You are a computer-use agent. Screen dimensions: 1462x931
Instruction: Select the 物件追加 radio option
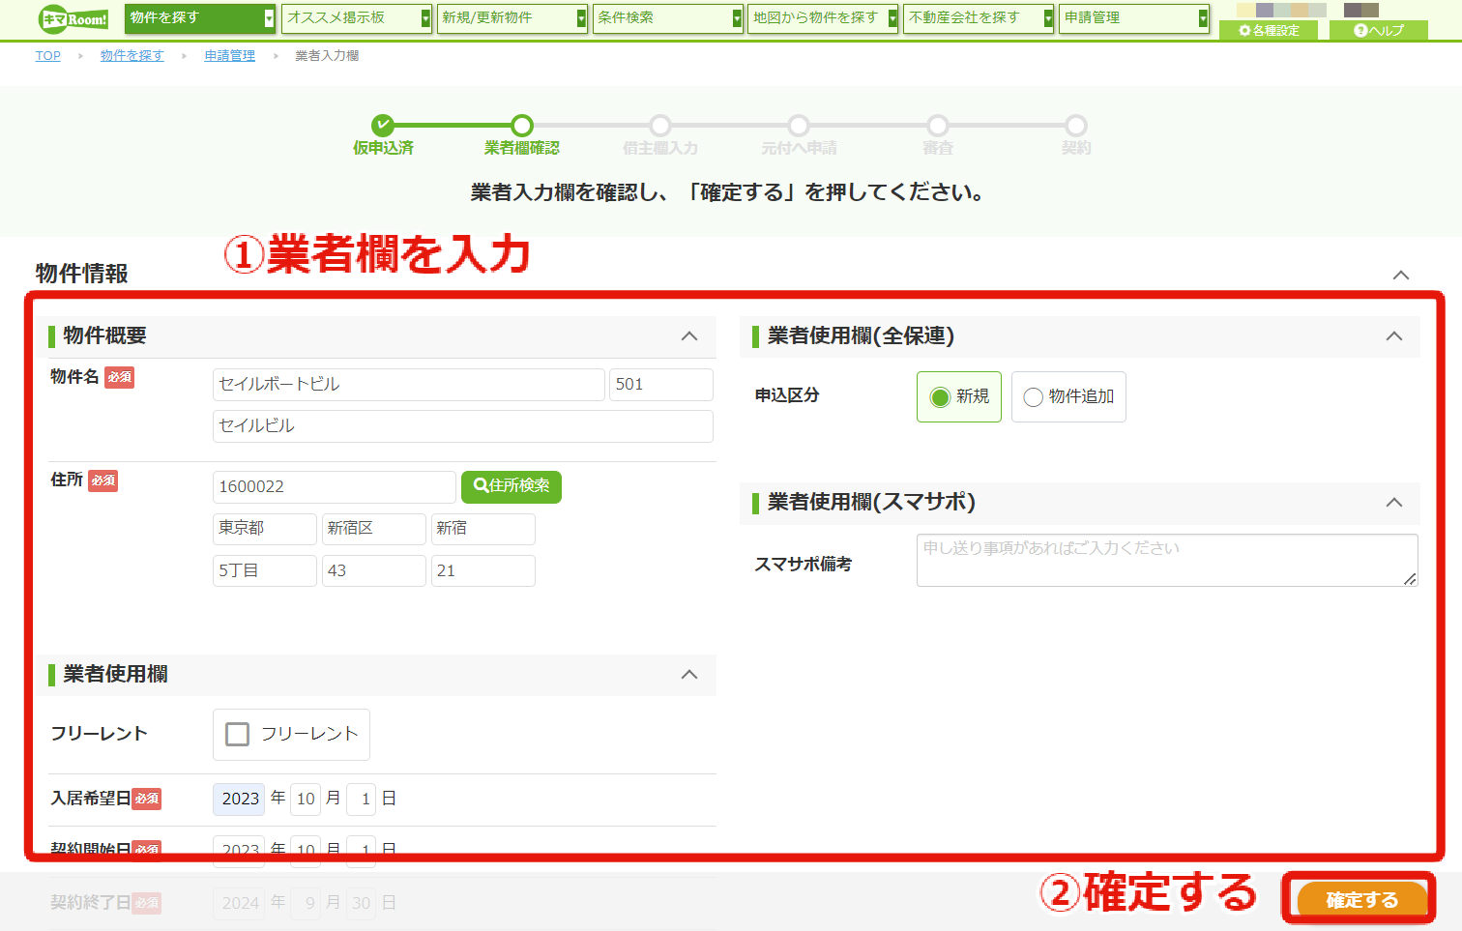1068,397
